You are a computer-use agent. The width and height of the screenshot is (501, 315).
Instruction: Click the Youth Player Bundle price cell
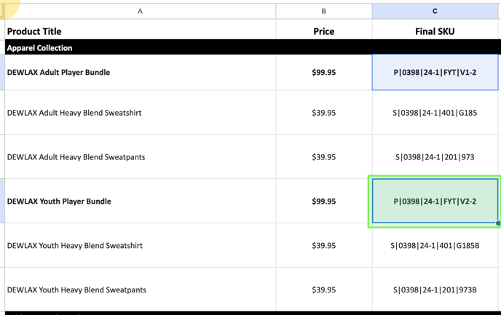[x=323, y=202]
